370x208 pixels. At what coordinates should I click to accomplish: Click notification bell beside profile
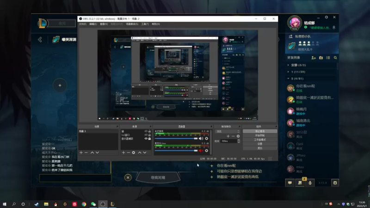point(334,28)
